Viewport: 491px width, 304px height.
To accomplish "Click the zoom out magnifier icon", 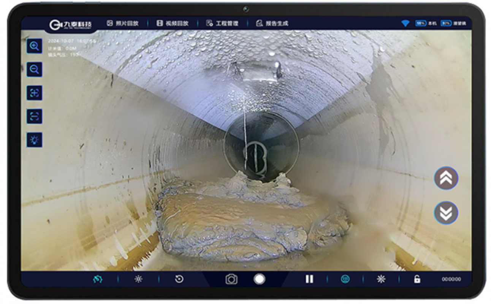I will point(35,70).
